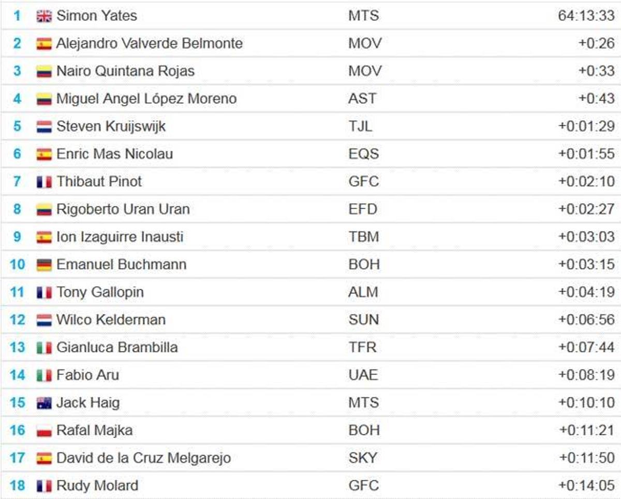621x499 pixels.
Task: Open Fabio Aru's rider page
Action: [x=87, y=375]
